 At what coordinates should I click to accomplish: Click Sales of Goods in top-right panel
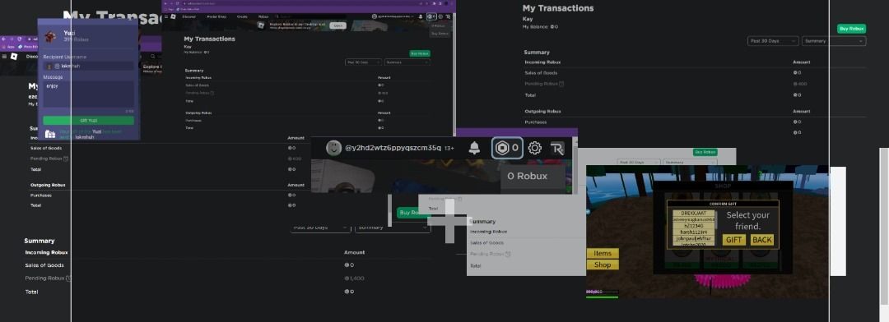(x=541, y=73)
